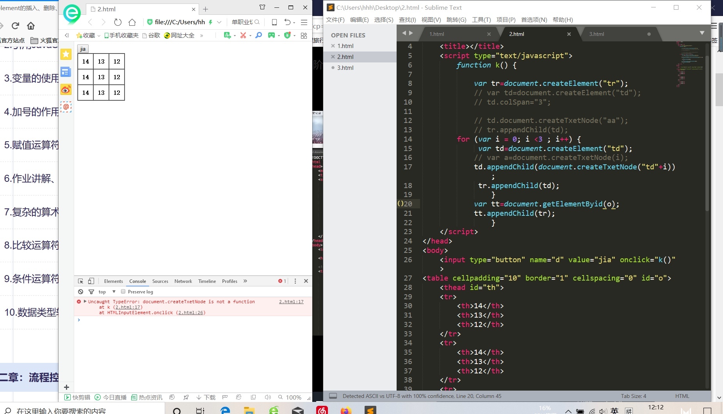Click the mobile device icon in browser toolbar
This screenshot has height=414, width=723.
pyautogui.click(x=274, y=22)
